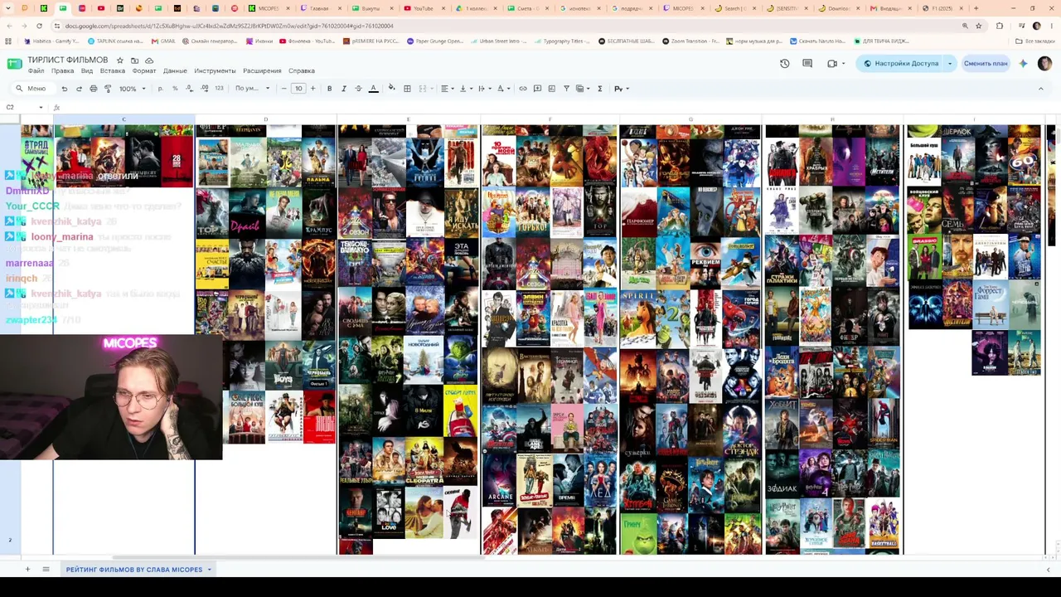Open text rotation dropdown

coord(502,89)
